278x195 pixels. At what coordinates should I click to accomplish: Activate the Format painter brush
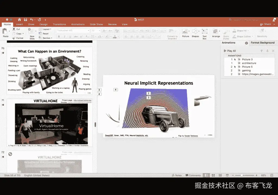[x=14, y=38]
